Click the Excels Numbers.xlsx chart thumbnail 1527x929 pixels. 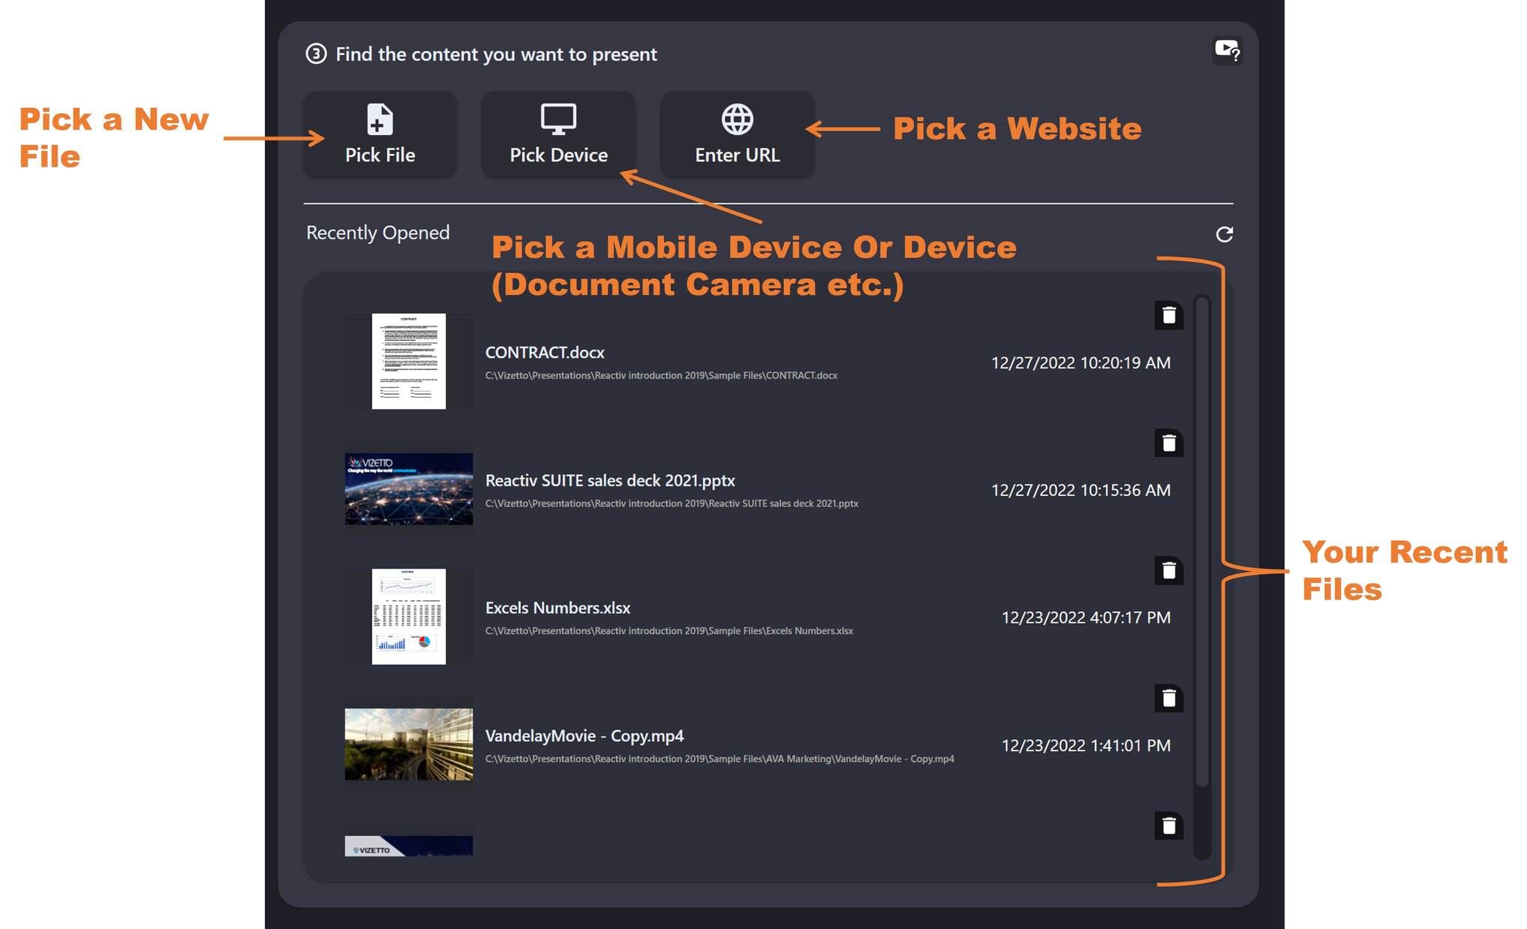point(407,615)
